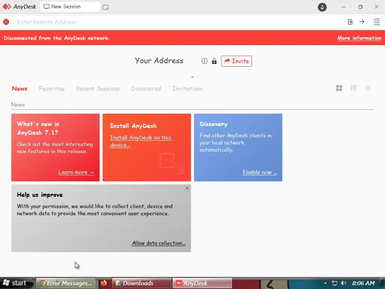This screenshot has height=289, width=385.
Task: Expand hidden system tray icons arrow
Action: (325, 283)
